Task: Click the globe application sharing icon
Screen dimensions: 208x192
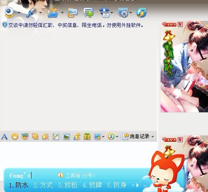Action: (141, 13)
